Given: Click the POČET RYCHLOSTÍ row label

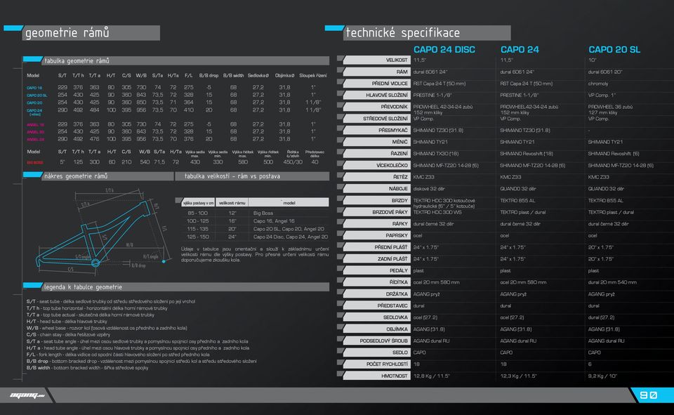Looking at the screenshot, I should (376, 364).
